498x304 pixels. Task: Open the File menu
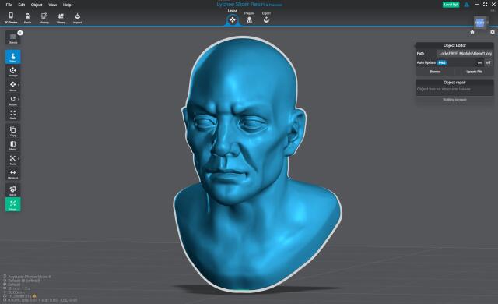pyautogui.click(x=9, y=5)
